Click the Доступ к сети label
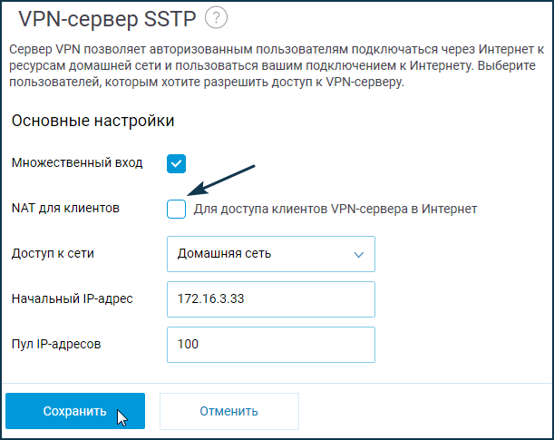 53,253
